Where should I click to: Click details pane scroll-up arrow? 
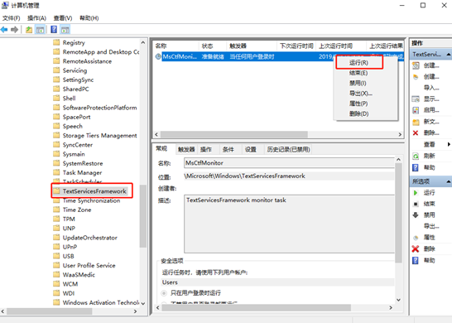point(398,160)
